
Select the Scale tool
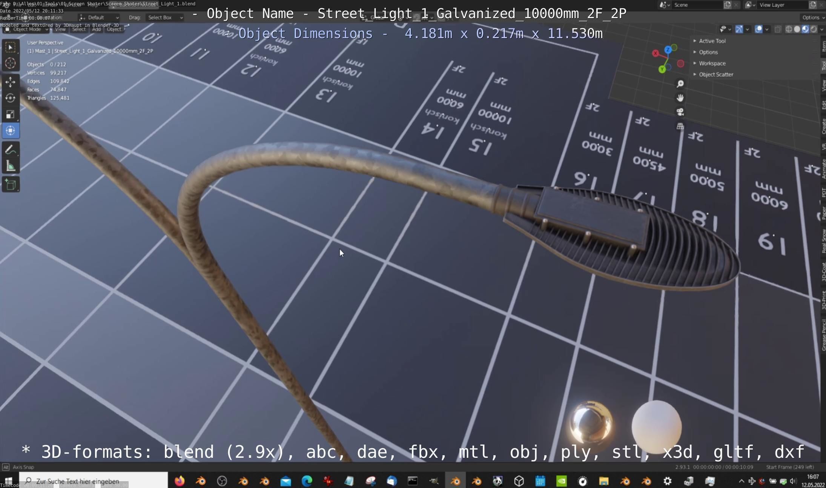pyautogui.click(x=10, y=114)
